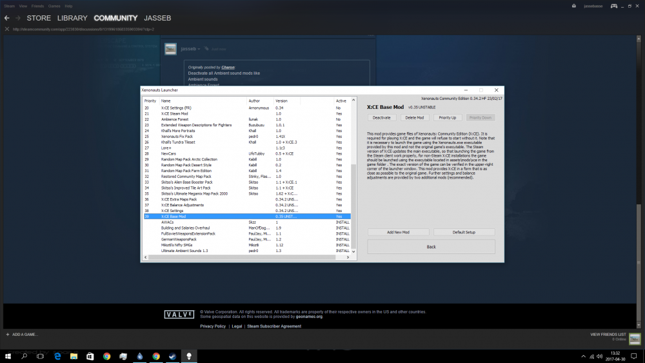Click mod list scroll down arrow
Image resolution: width=645 pixels, height=363 pixels.
(353, 251)
